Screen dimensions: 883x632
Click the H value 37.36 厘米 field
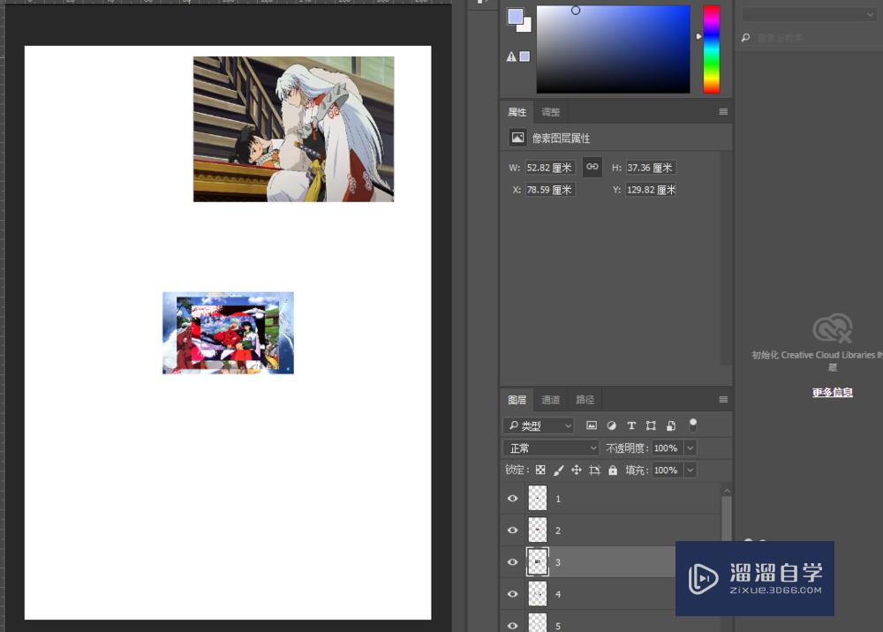pos(651,167)
